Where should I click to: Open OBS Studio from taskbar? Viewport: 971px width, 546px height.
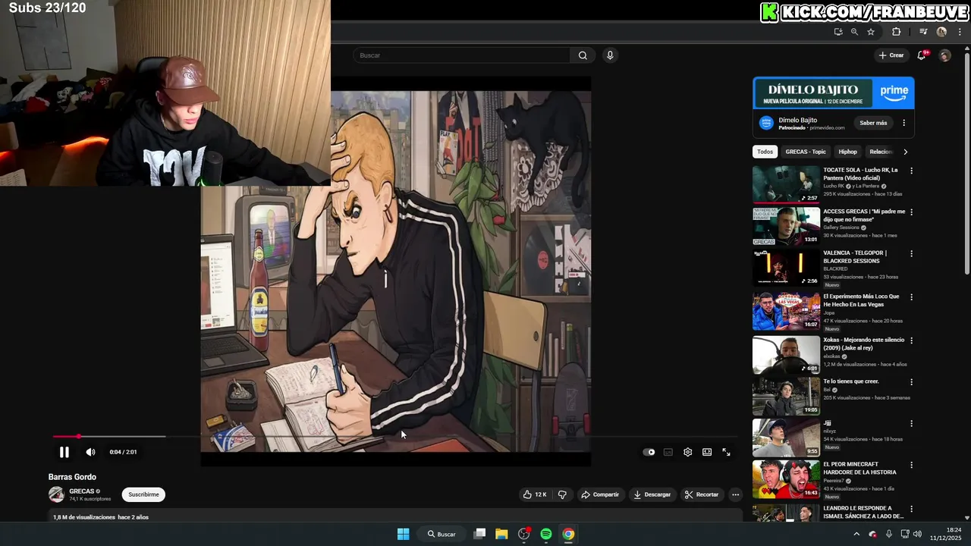[x=523, y=534]
